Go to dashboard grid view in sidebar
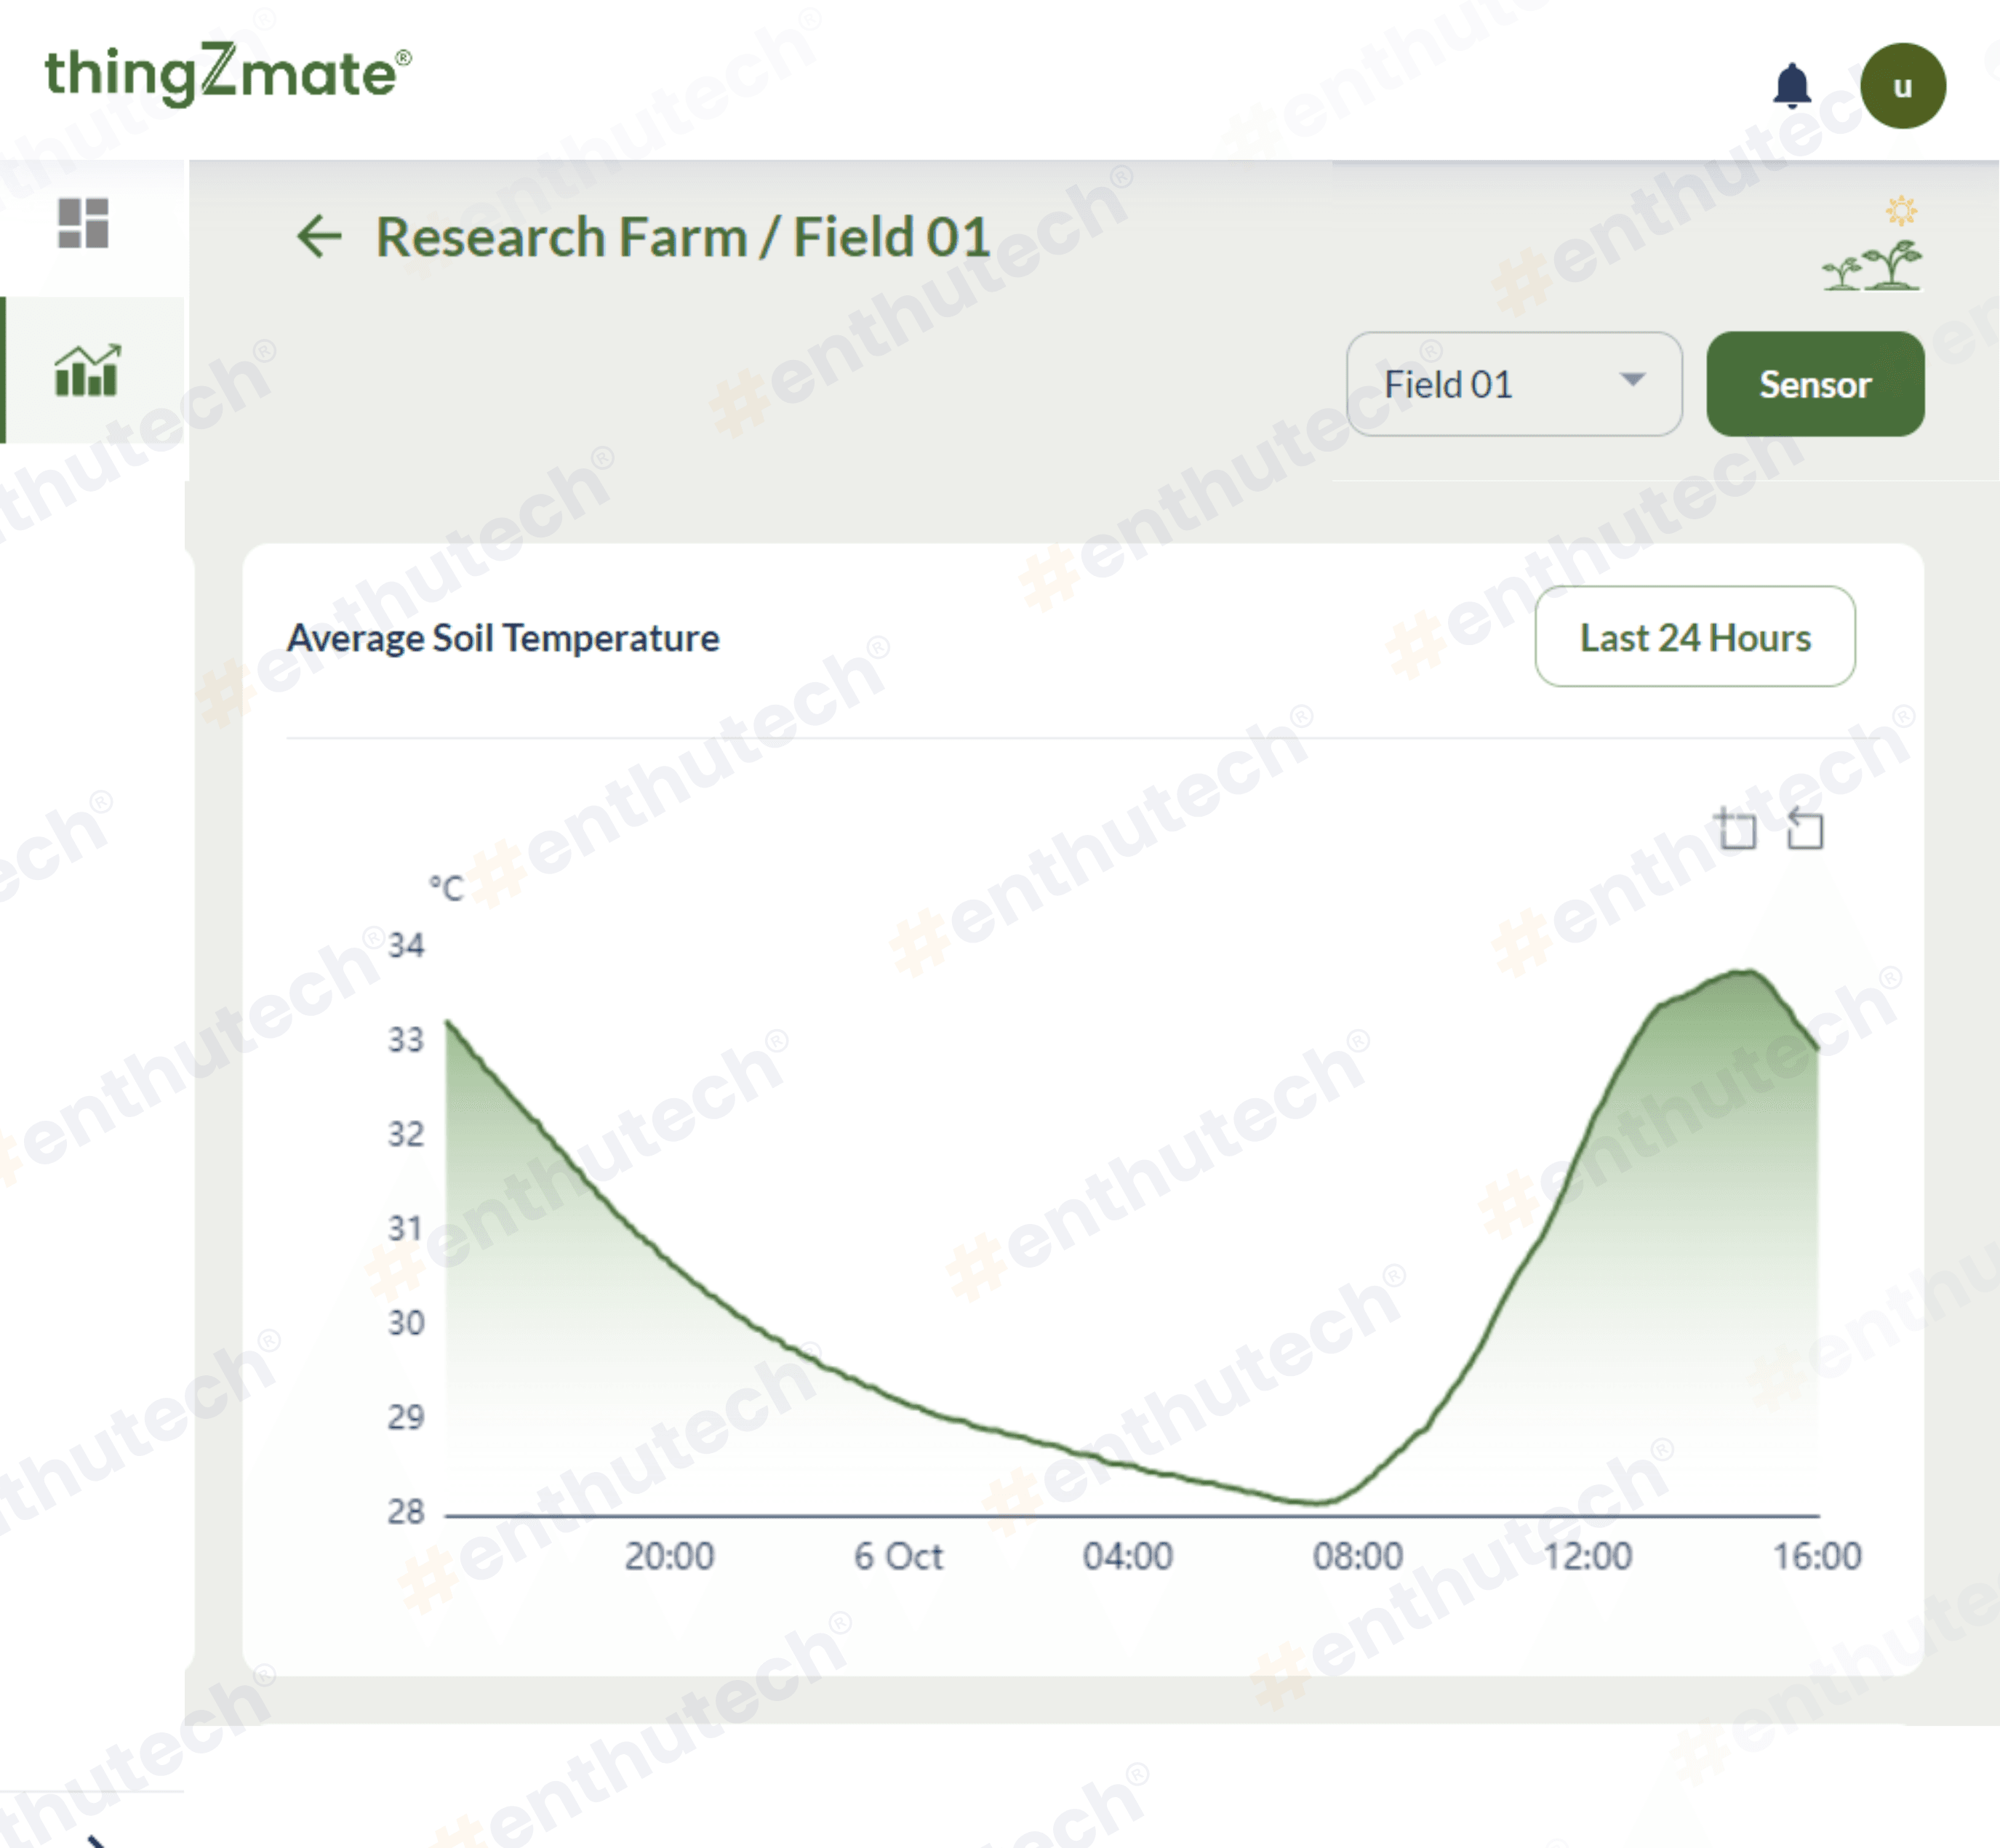This screenshot has width=2000, height=1848. click(x=83, y=223)
